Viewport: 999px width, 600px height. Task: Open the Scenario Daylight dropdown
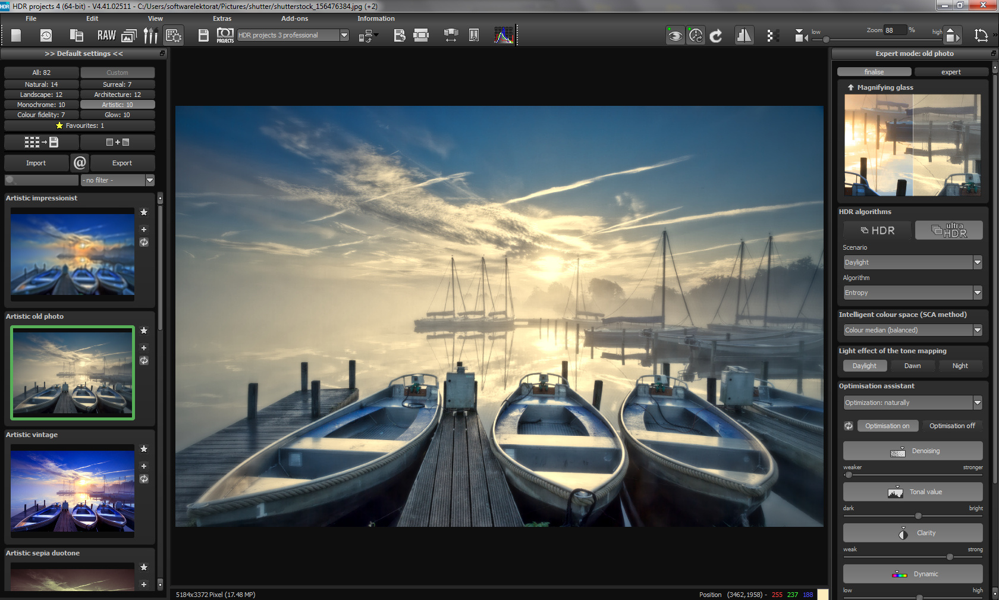(x=913, y=262)
